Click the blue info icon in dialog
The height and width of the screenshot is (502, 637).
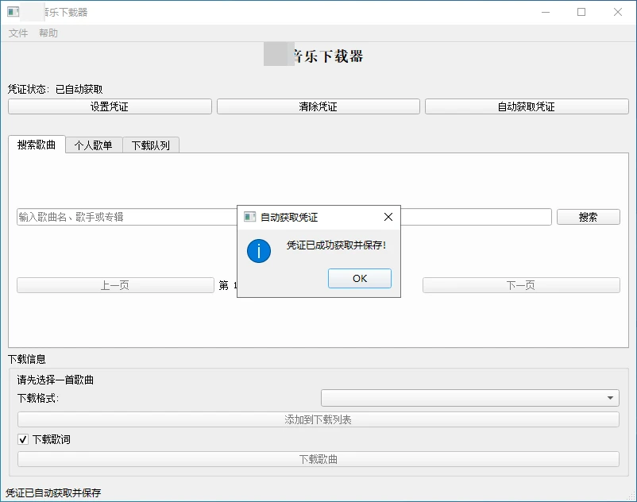point(259,250)
